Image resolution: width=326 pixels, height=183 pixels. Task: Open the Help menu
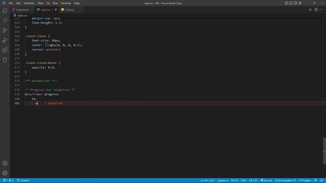coord(77,3)
